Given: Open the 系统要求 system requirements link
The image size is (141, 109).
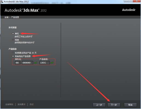Looking at the screenshot, I should coord(21,104).
